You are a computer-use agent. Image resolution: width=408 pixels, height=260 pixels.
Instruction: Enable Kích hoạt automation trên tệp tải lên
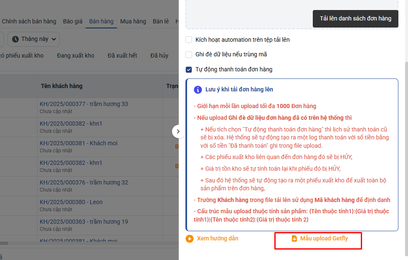(x=189, y=40)
